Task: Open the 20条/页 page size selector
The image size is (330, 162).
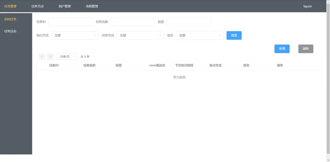Action: [x=66, y=57]
